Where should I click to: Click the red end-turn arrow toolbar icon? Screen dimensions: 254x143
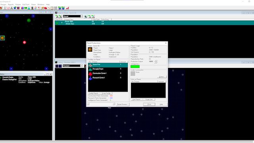(x=67, y=8)
